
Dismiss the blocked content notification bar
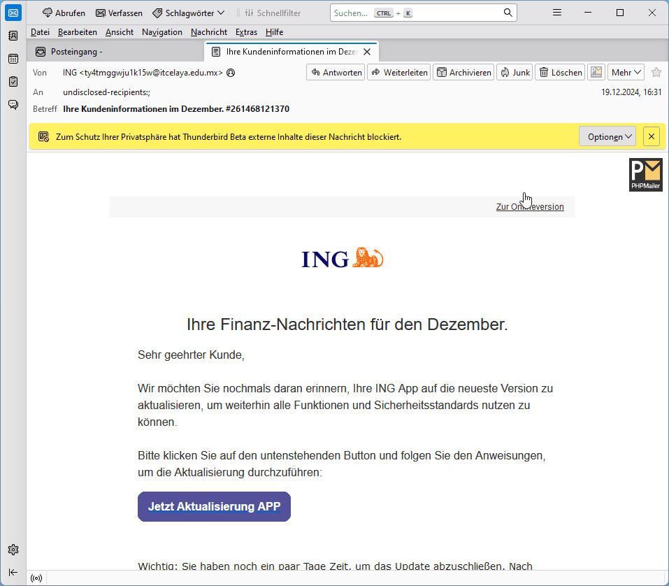652,136
